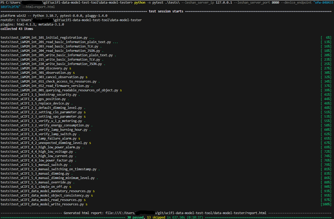The image size is (334, 219).
Task: Click test_uCIFI_2_3_setting_vpo_parameter.py
Action: 41,116
